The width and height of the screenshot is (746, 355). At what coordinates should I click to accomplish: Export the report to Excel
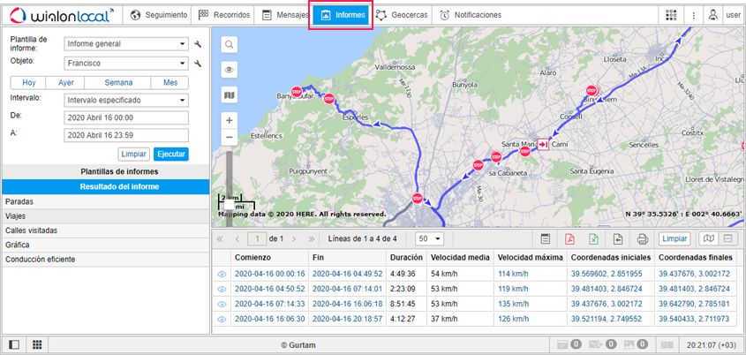594,238
